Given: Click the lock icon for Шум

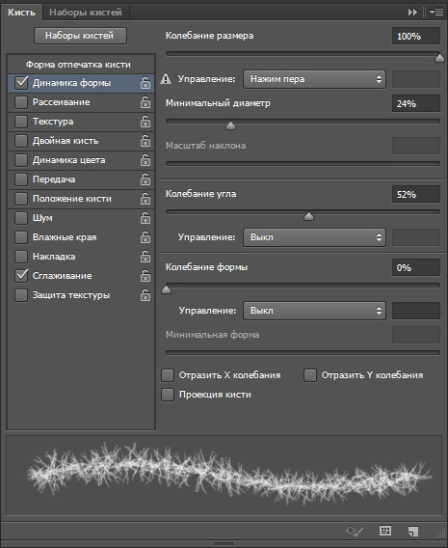Looking at the screenshot, I should (x=145, y=218).
